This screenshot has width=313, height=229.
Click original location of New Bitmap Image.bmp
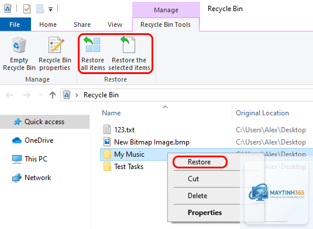click(271, 142)
